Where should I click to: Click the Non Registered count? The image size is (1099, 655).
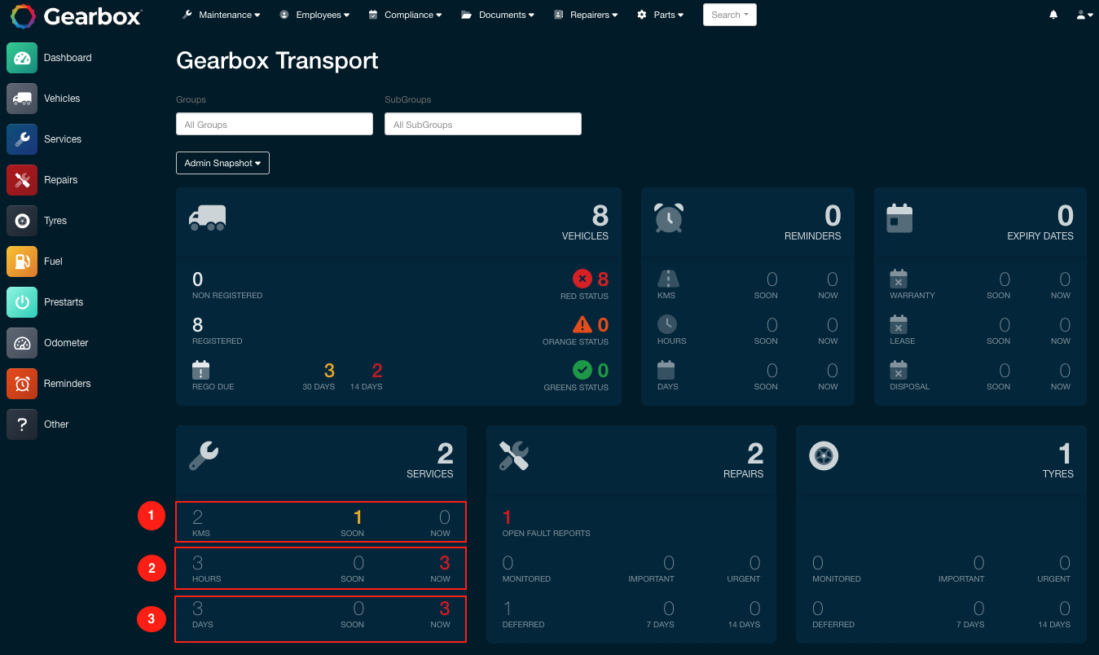click(197, 279)
